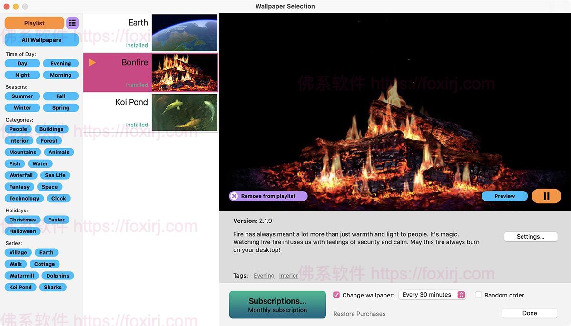571x326 pixels.
Task: Enable the Random order checkbox
Action: pos(479,295)
